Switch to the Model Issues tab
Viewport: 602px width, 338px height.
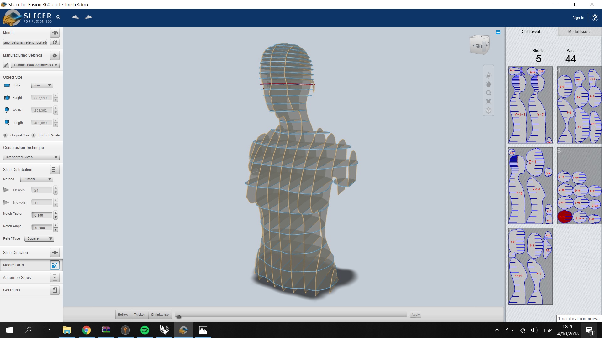[579, 32]
